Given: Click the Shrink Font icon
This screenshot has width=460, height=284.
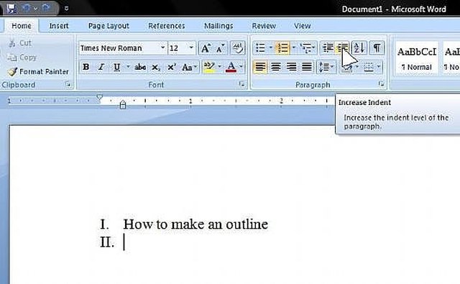Looking at the screenshot, I should (220, 48).
